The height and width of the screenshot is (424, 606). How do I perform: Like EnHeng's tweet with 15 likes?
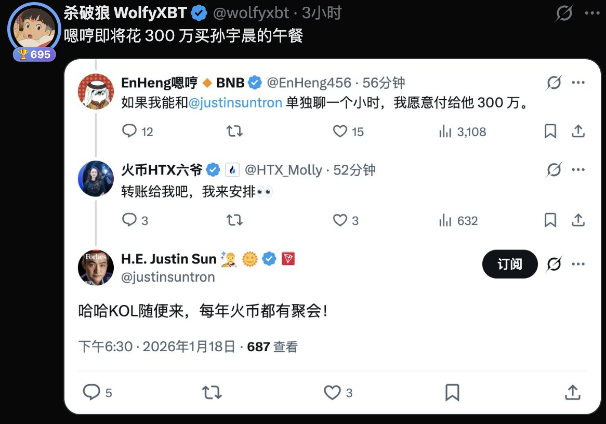(x=348, y=131)
